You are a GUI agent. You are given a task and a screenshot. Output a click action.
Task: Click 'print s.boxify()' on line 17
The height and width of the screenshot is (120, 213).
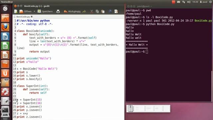29,79
